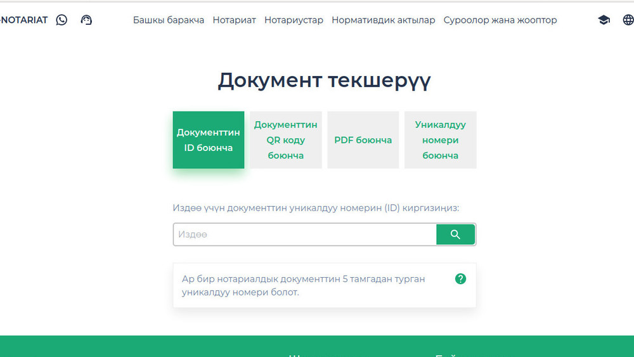Click the 5 тамгадан турган hint text
Image resolution: width=634 pixels, height=357 pixels.
point(303,285)
